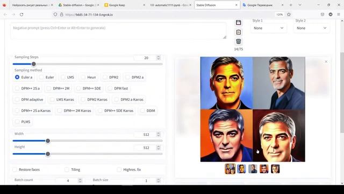Click the Negative prompt text field

tap(118, 31)
